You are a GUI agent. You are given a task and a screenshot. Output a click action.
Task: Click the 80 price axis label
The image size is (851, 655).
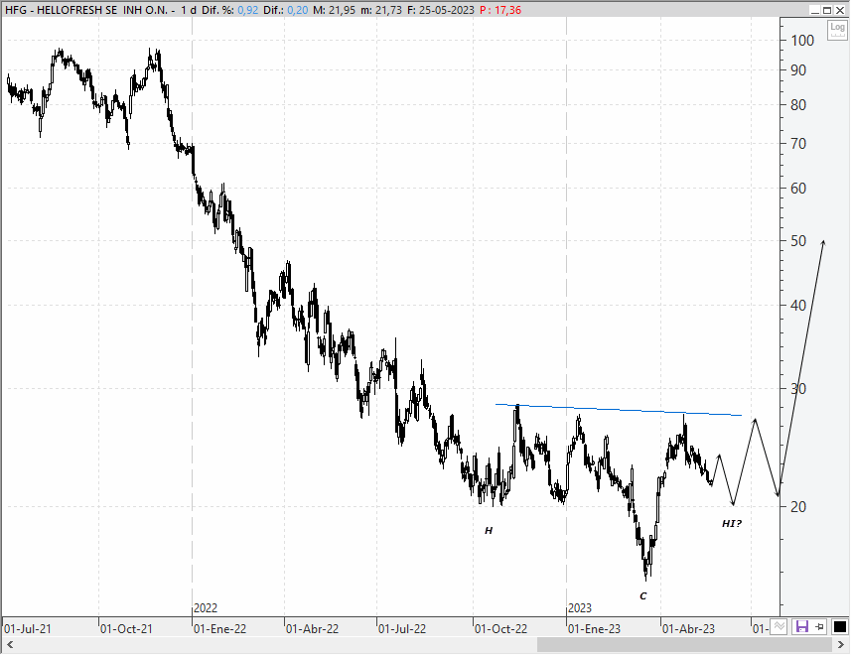(x=798, y=105)
